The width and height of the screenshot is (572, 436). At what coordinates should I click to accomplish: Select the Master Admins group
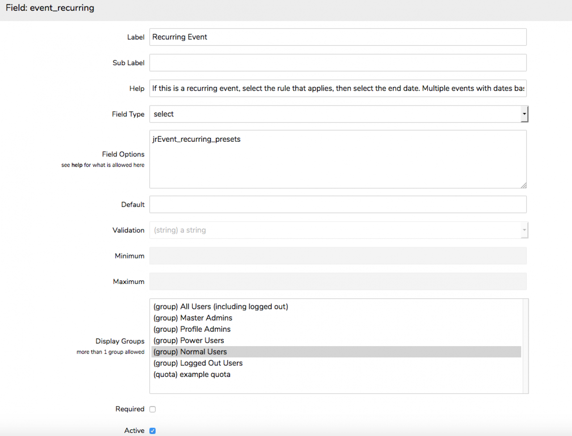(x=193, y=318)
